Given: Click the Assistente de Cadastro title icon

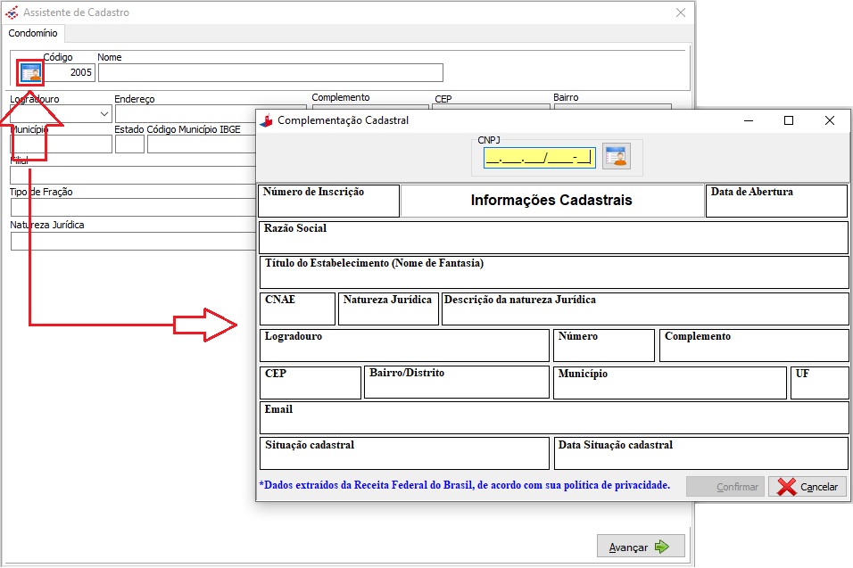Looking at the screenshot, I should pos(12,12).
